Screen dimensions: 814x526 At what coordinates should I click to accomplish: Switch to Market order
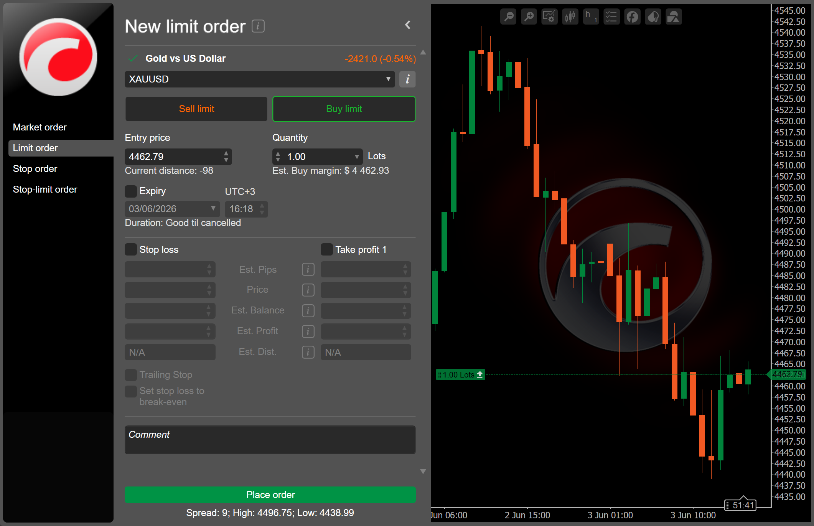click(40, 127)
